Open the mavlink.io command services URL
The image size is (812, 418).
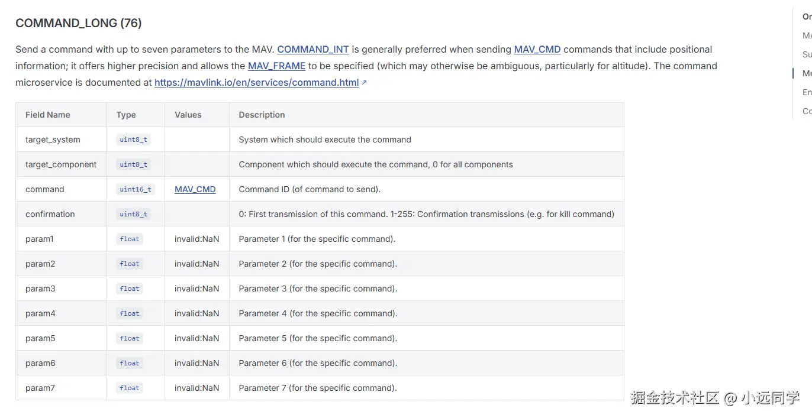pos(256,83)
